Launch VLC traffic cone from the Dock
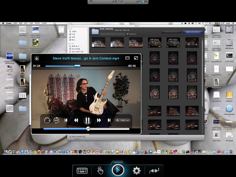 point(125,152)
